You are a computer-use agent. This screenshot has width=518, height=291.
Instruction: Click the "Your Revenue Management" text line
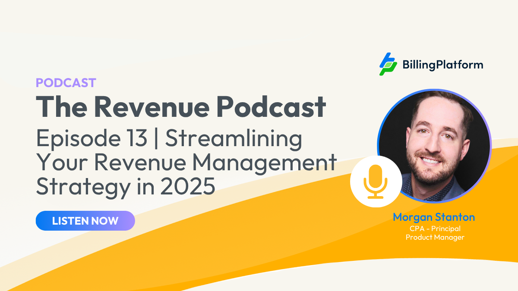point(186,163)
